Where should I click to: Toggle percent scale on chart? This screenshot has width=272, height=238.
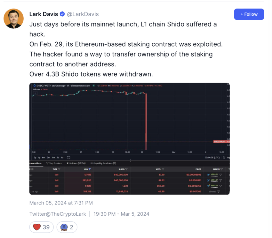pos(224,158)
